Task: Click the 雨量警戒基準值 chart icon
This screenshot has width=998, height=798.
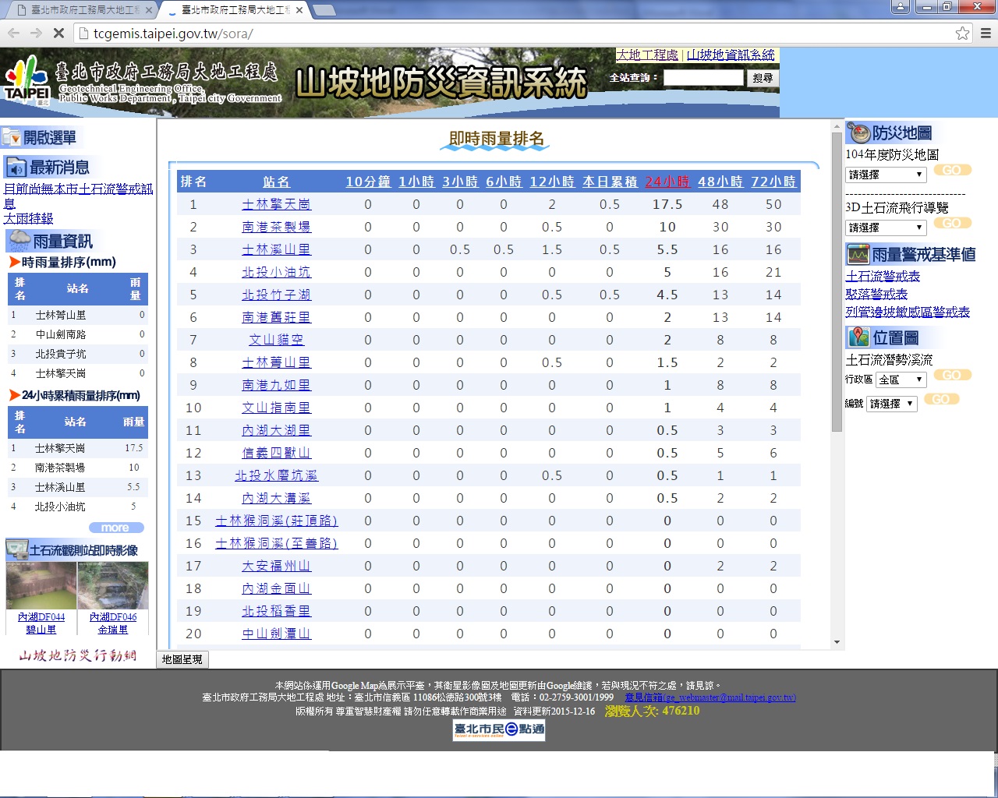Action: [858, 255]
